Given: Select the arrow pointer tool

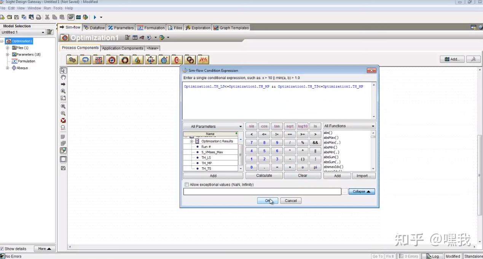Looking at the screenshot, I should pyautogui.click(x=63, y=70).
